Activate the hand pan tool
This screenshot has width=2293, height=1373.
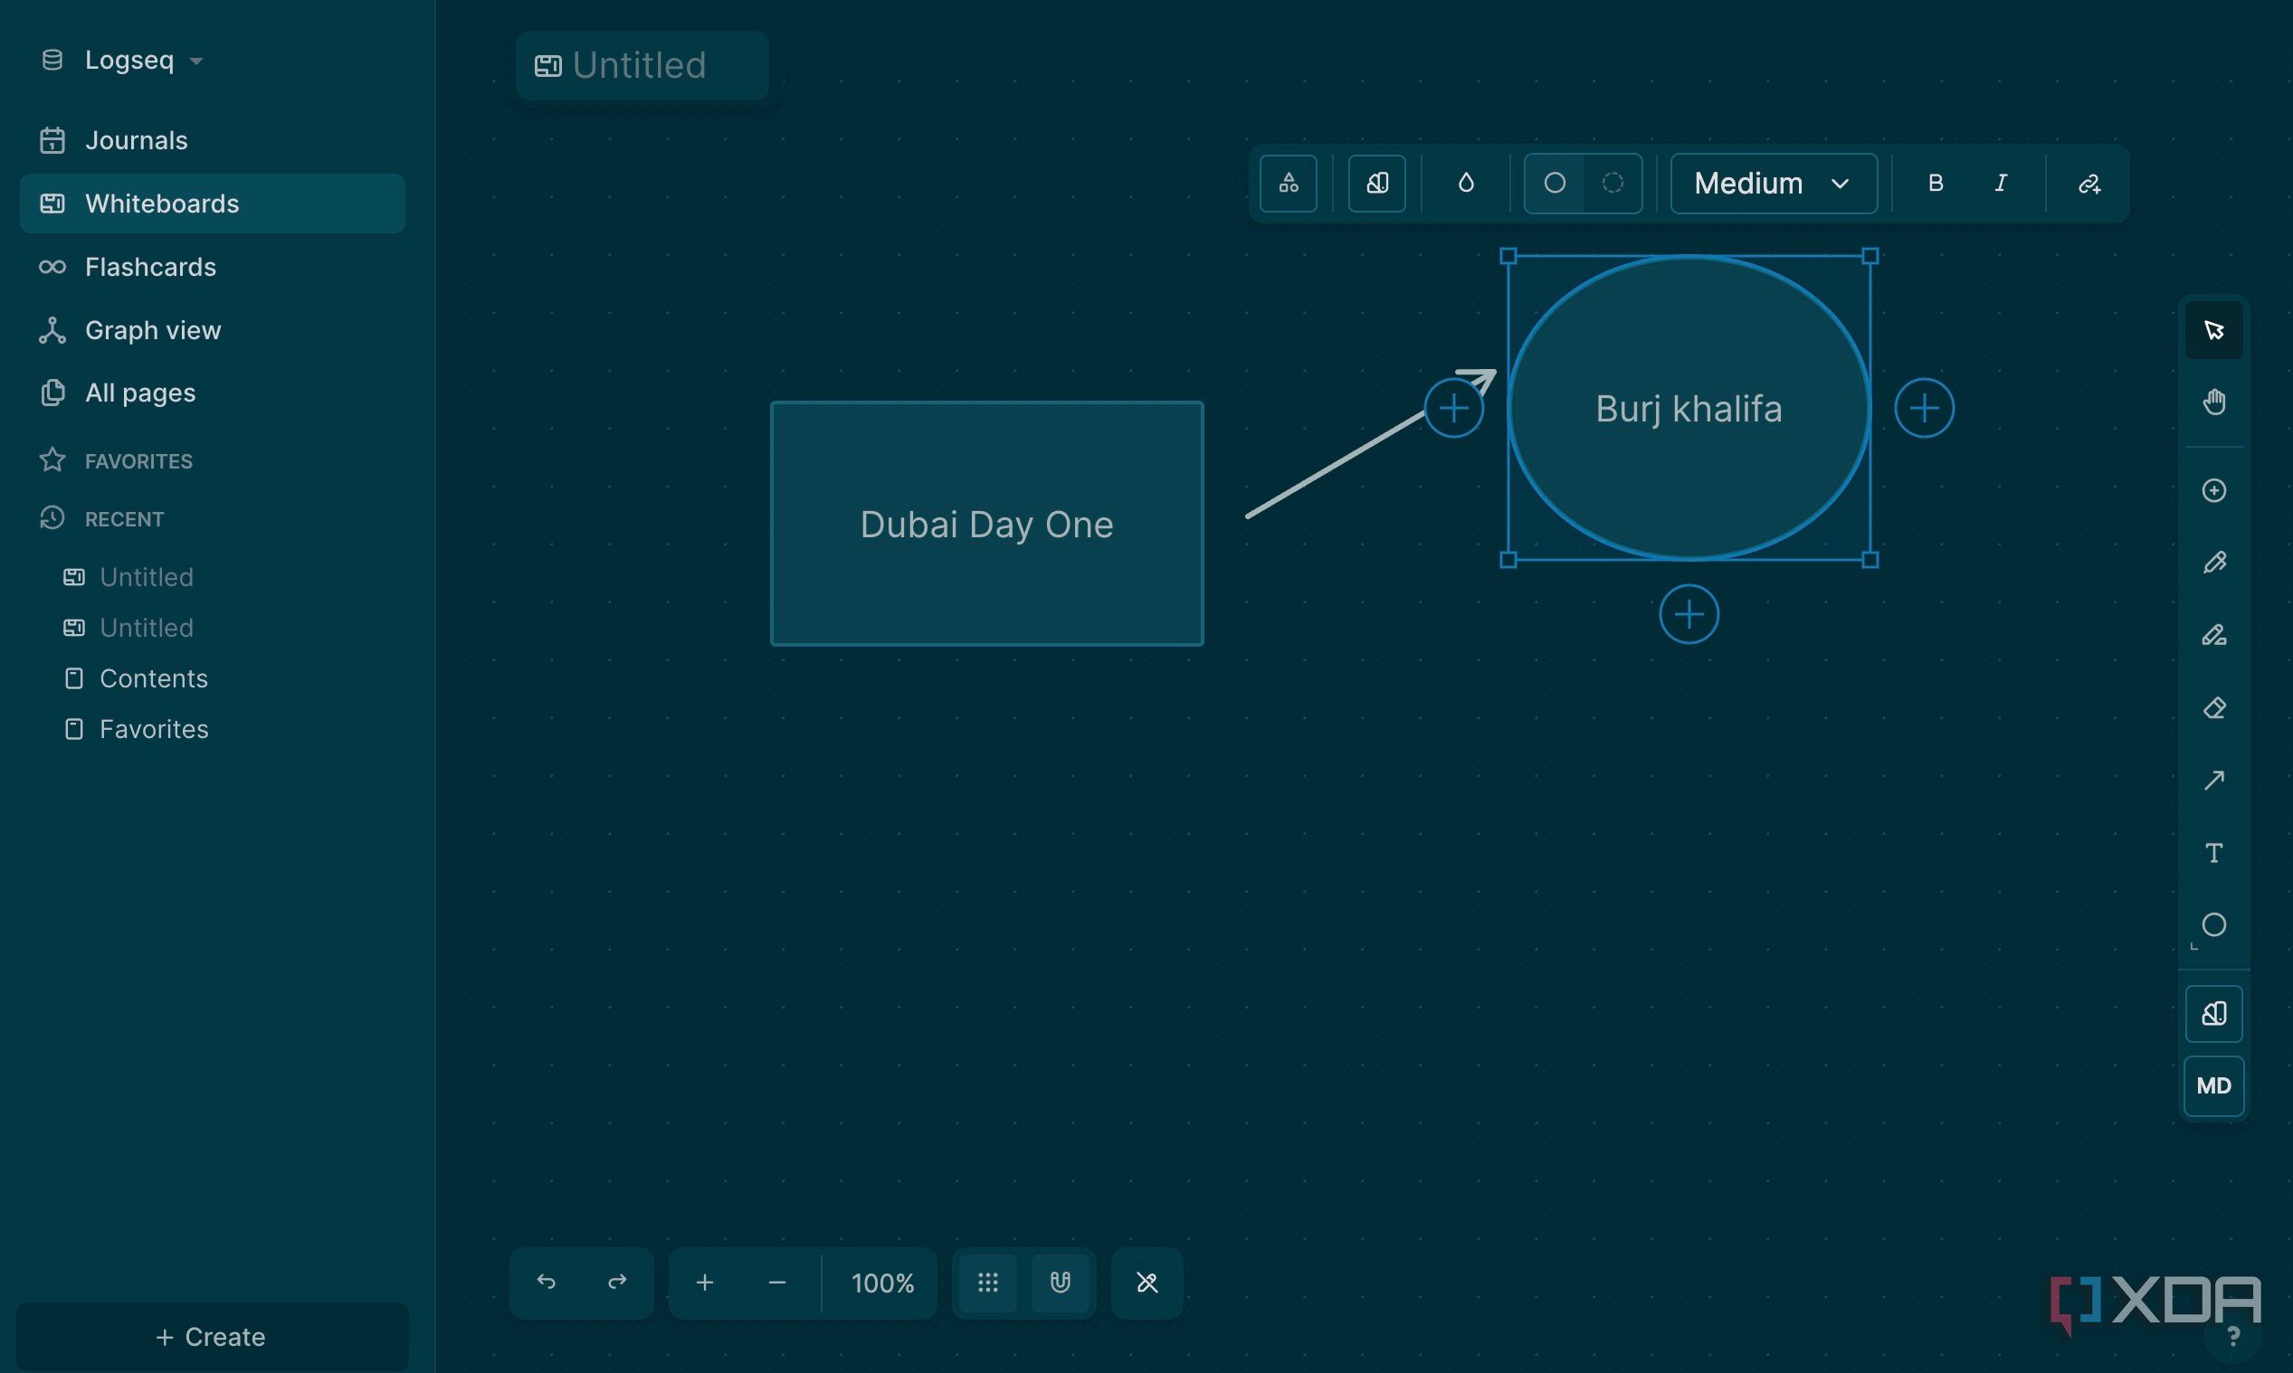tap(2213, 402)
